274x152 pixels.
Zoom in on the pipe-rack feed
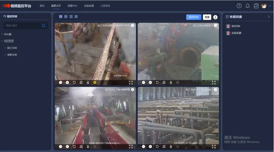[x=150, y=147]
